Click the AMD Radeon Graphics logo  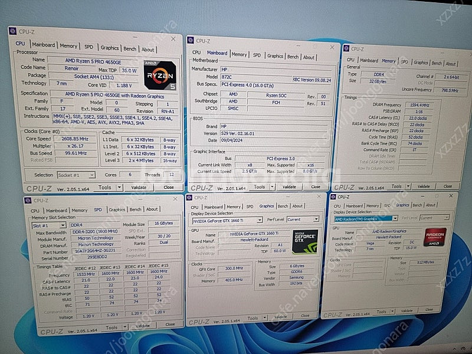click(x=435, y=238)
